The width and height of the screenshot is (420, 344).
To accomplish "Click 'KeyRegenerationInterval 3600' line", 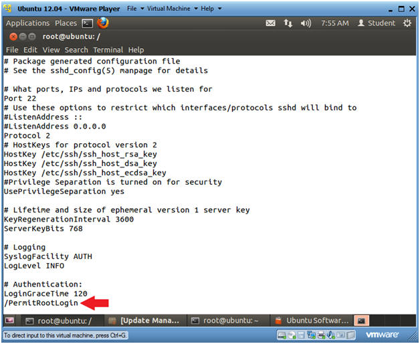I will pos(69,220).
